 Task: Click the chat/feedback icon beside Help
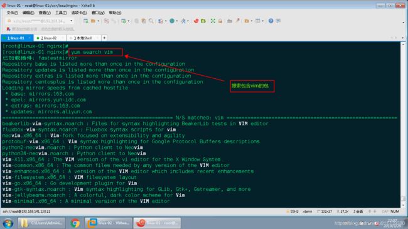point(278,21)
